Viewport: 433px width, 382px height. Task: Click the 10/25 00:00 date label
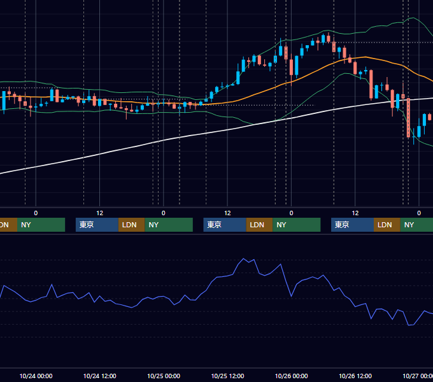tap(164, 376)
